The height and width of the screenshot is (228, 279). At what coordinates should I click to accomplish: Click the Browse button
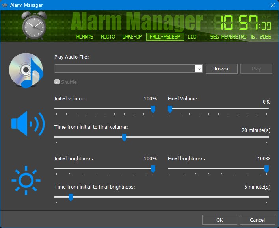tap(221, 69)
